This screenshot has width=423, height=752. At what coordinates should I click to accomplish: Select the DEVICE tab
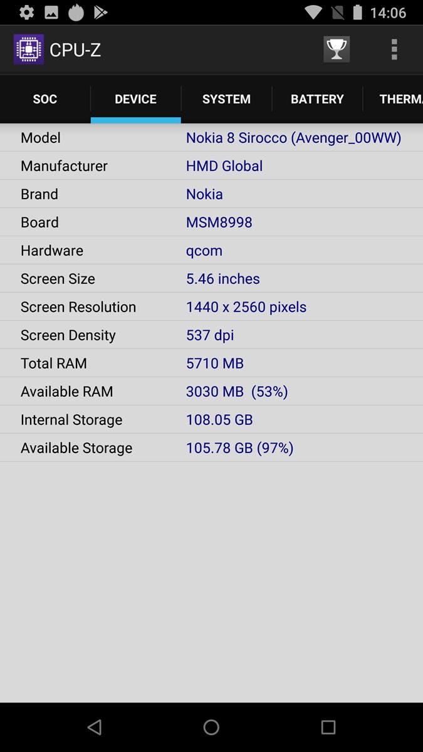click(135, 99)
